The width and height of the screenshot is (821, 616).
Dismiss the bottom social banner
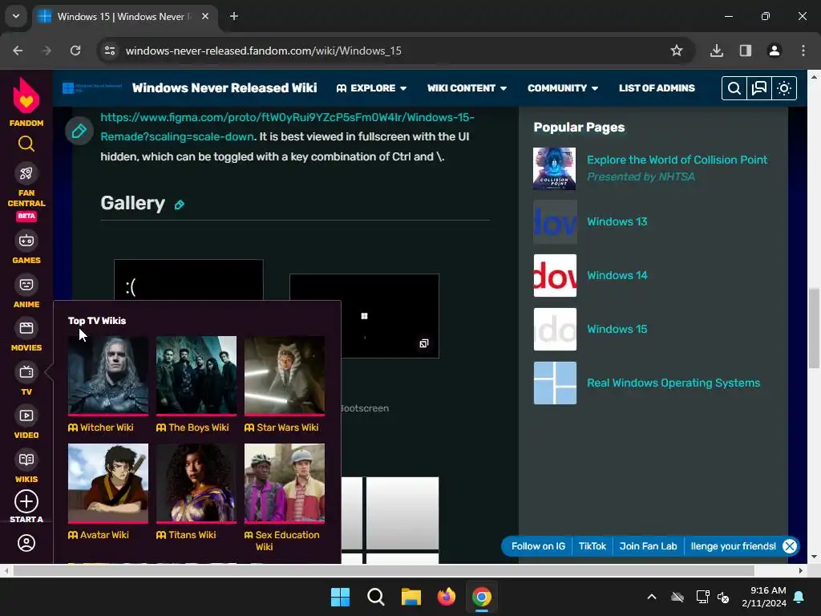click(790, 546)
